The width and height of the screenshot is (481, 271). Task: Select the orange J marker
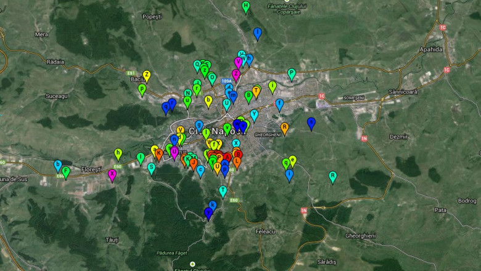[193, 163]
